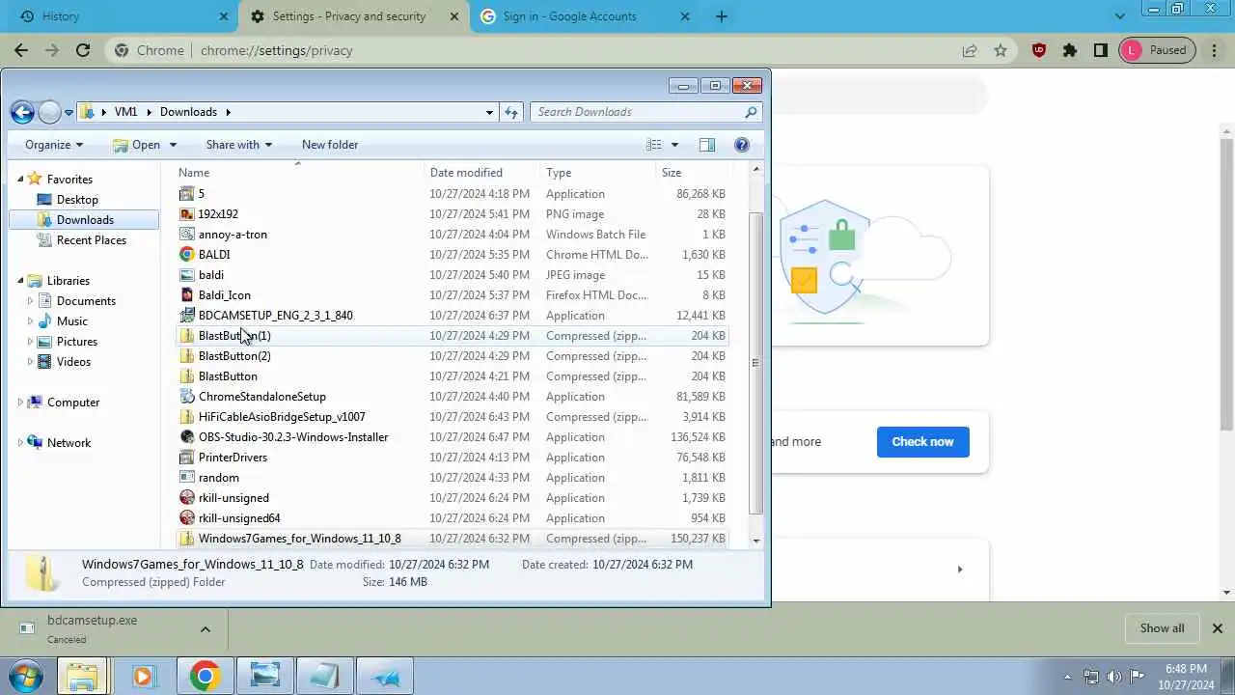Select the Videos library
This screenshot has height=695, width=1235.
coord(73,362)
